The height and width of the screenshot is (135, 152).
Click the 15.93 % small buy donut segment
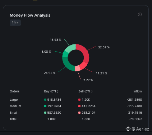[x=71, y=48]
